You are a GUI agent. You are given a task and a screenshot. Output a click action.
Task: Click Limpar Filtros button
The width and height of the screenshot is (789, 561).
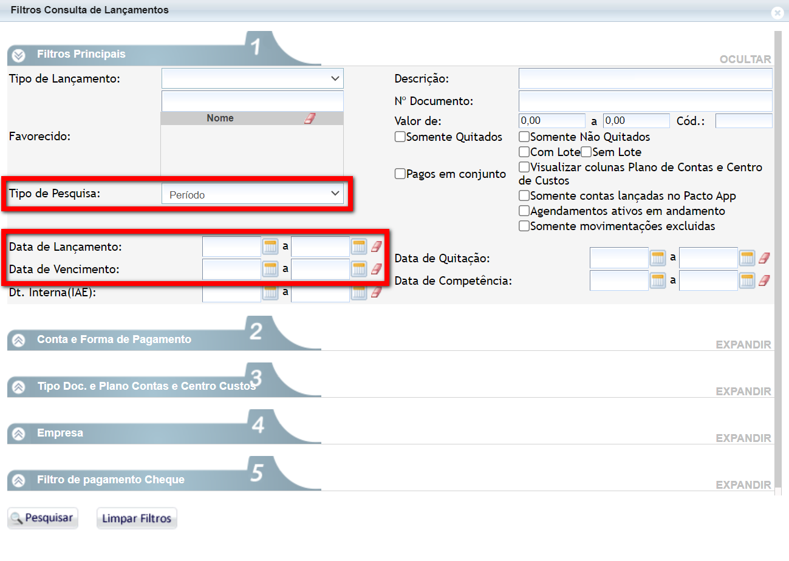pyautogui.click(x=137, y=518)
